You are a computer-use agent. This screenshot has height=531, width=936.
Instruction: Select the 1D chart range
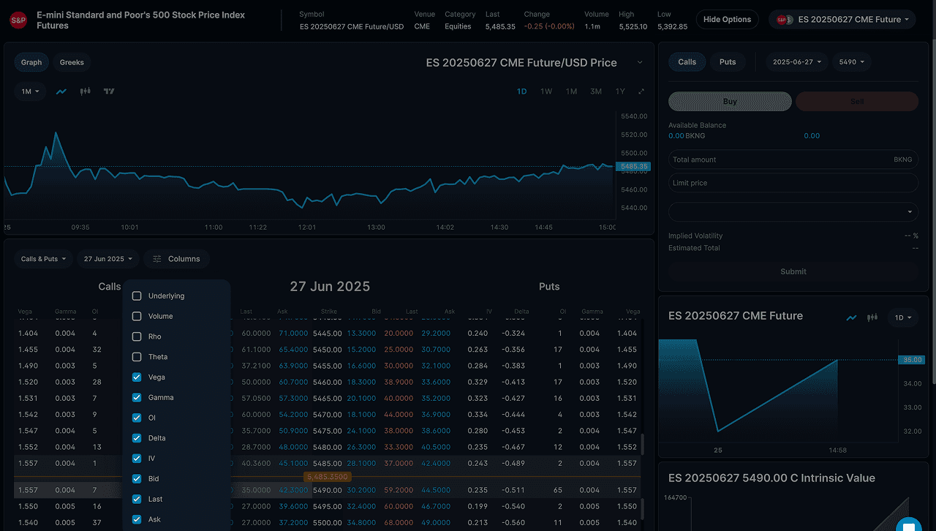click(522, 91)
